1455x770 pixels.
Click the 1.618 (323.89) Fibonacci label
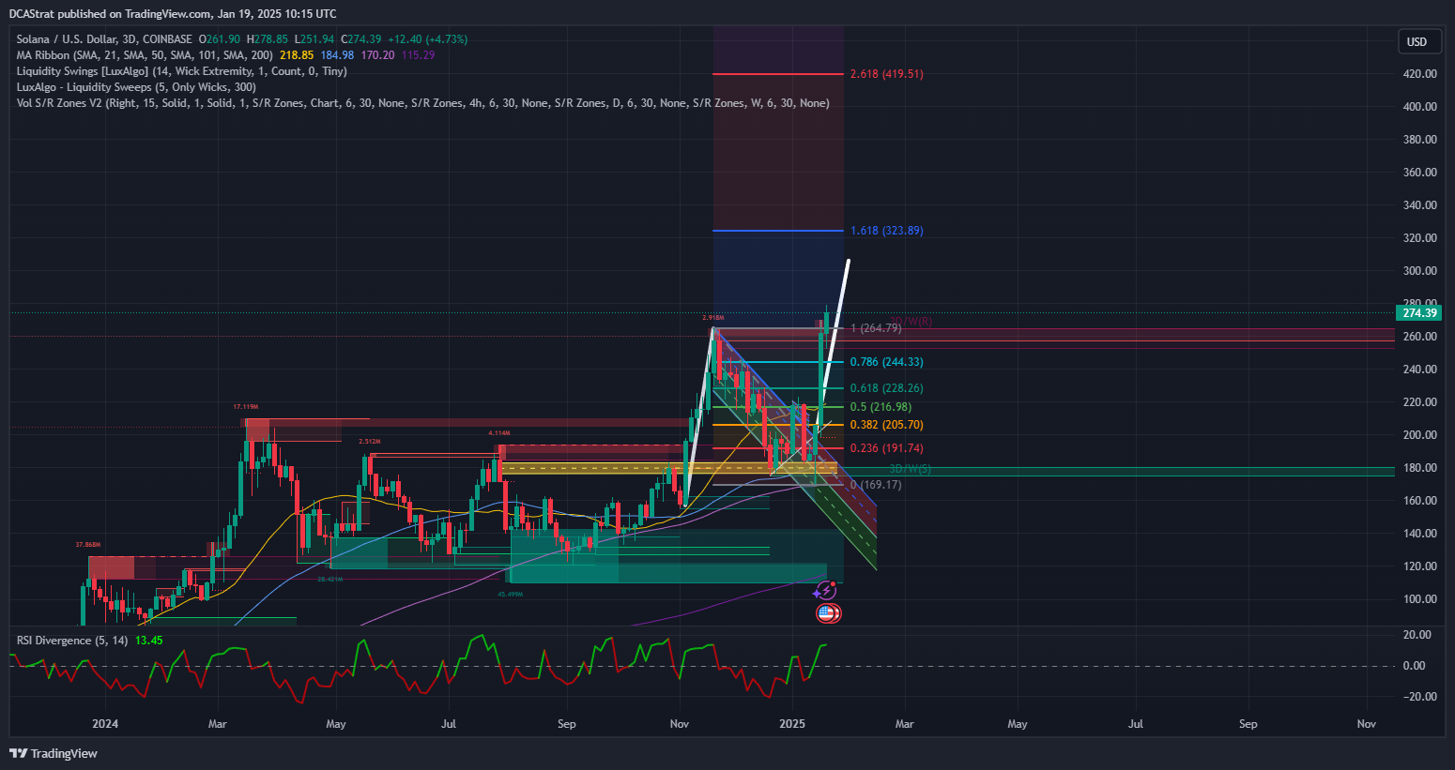[886, 231]
